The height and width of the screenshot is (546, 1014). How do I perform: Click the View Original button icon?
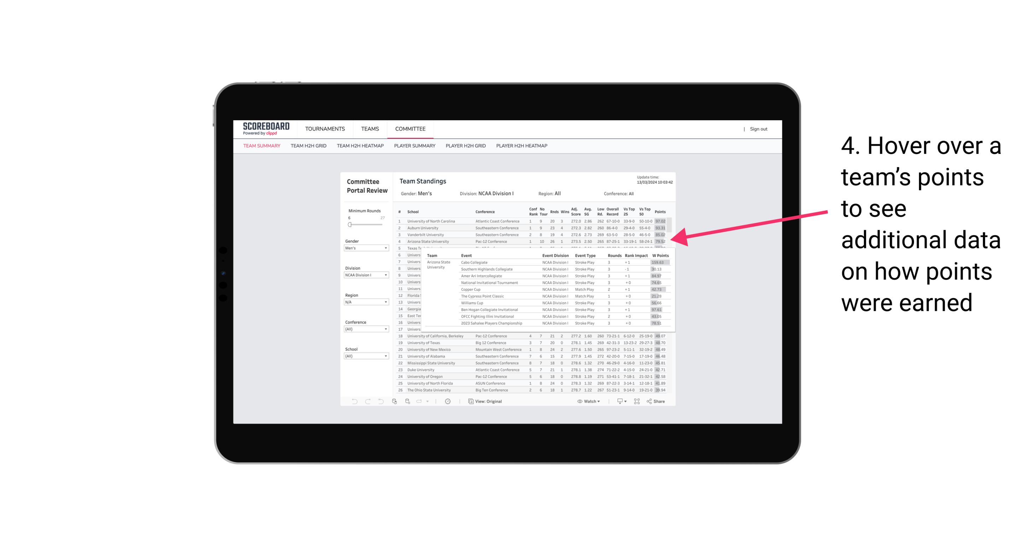pyautogui.click(x=470, y=401)
